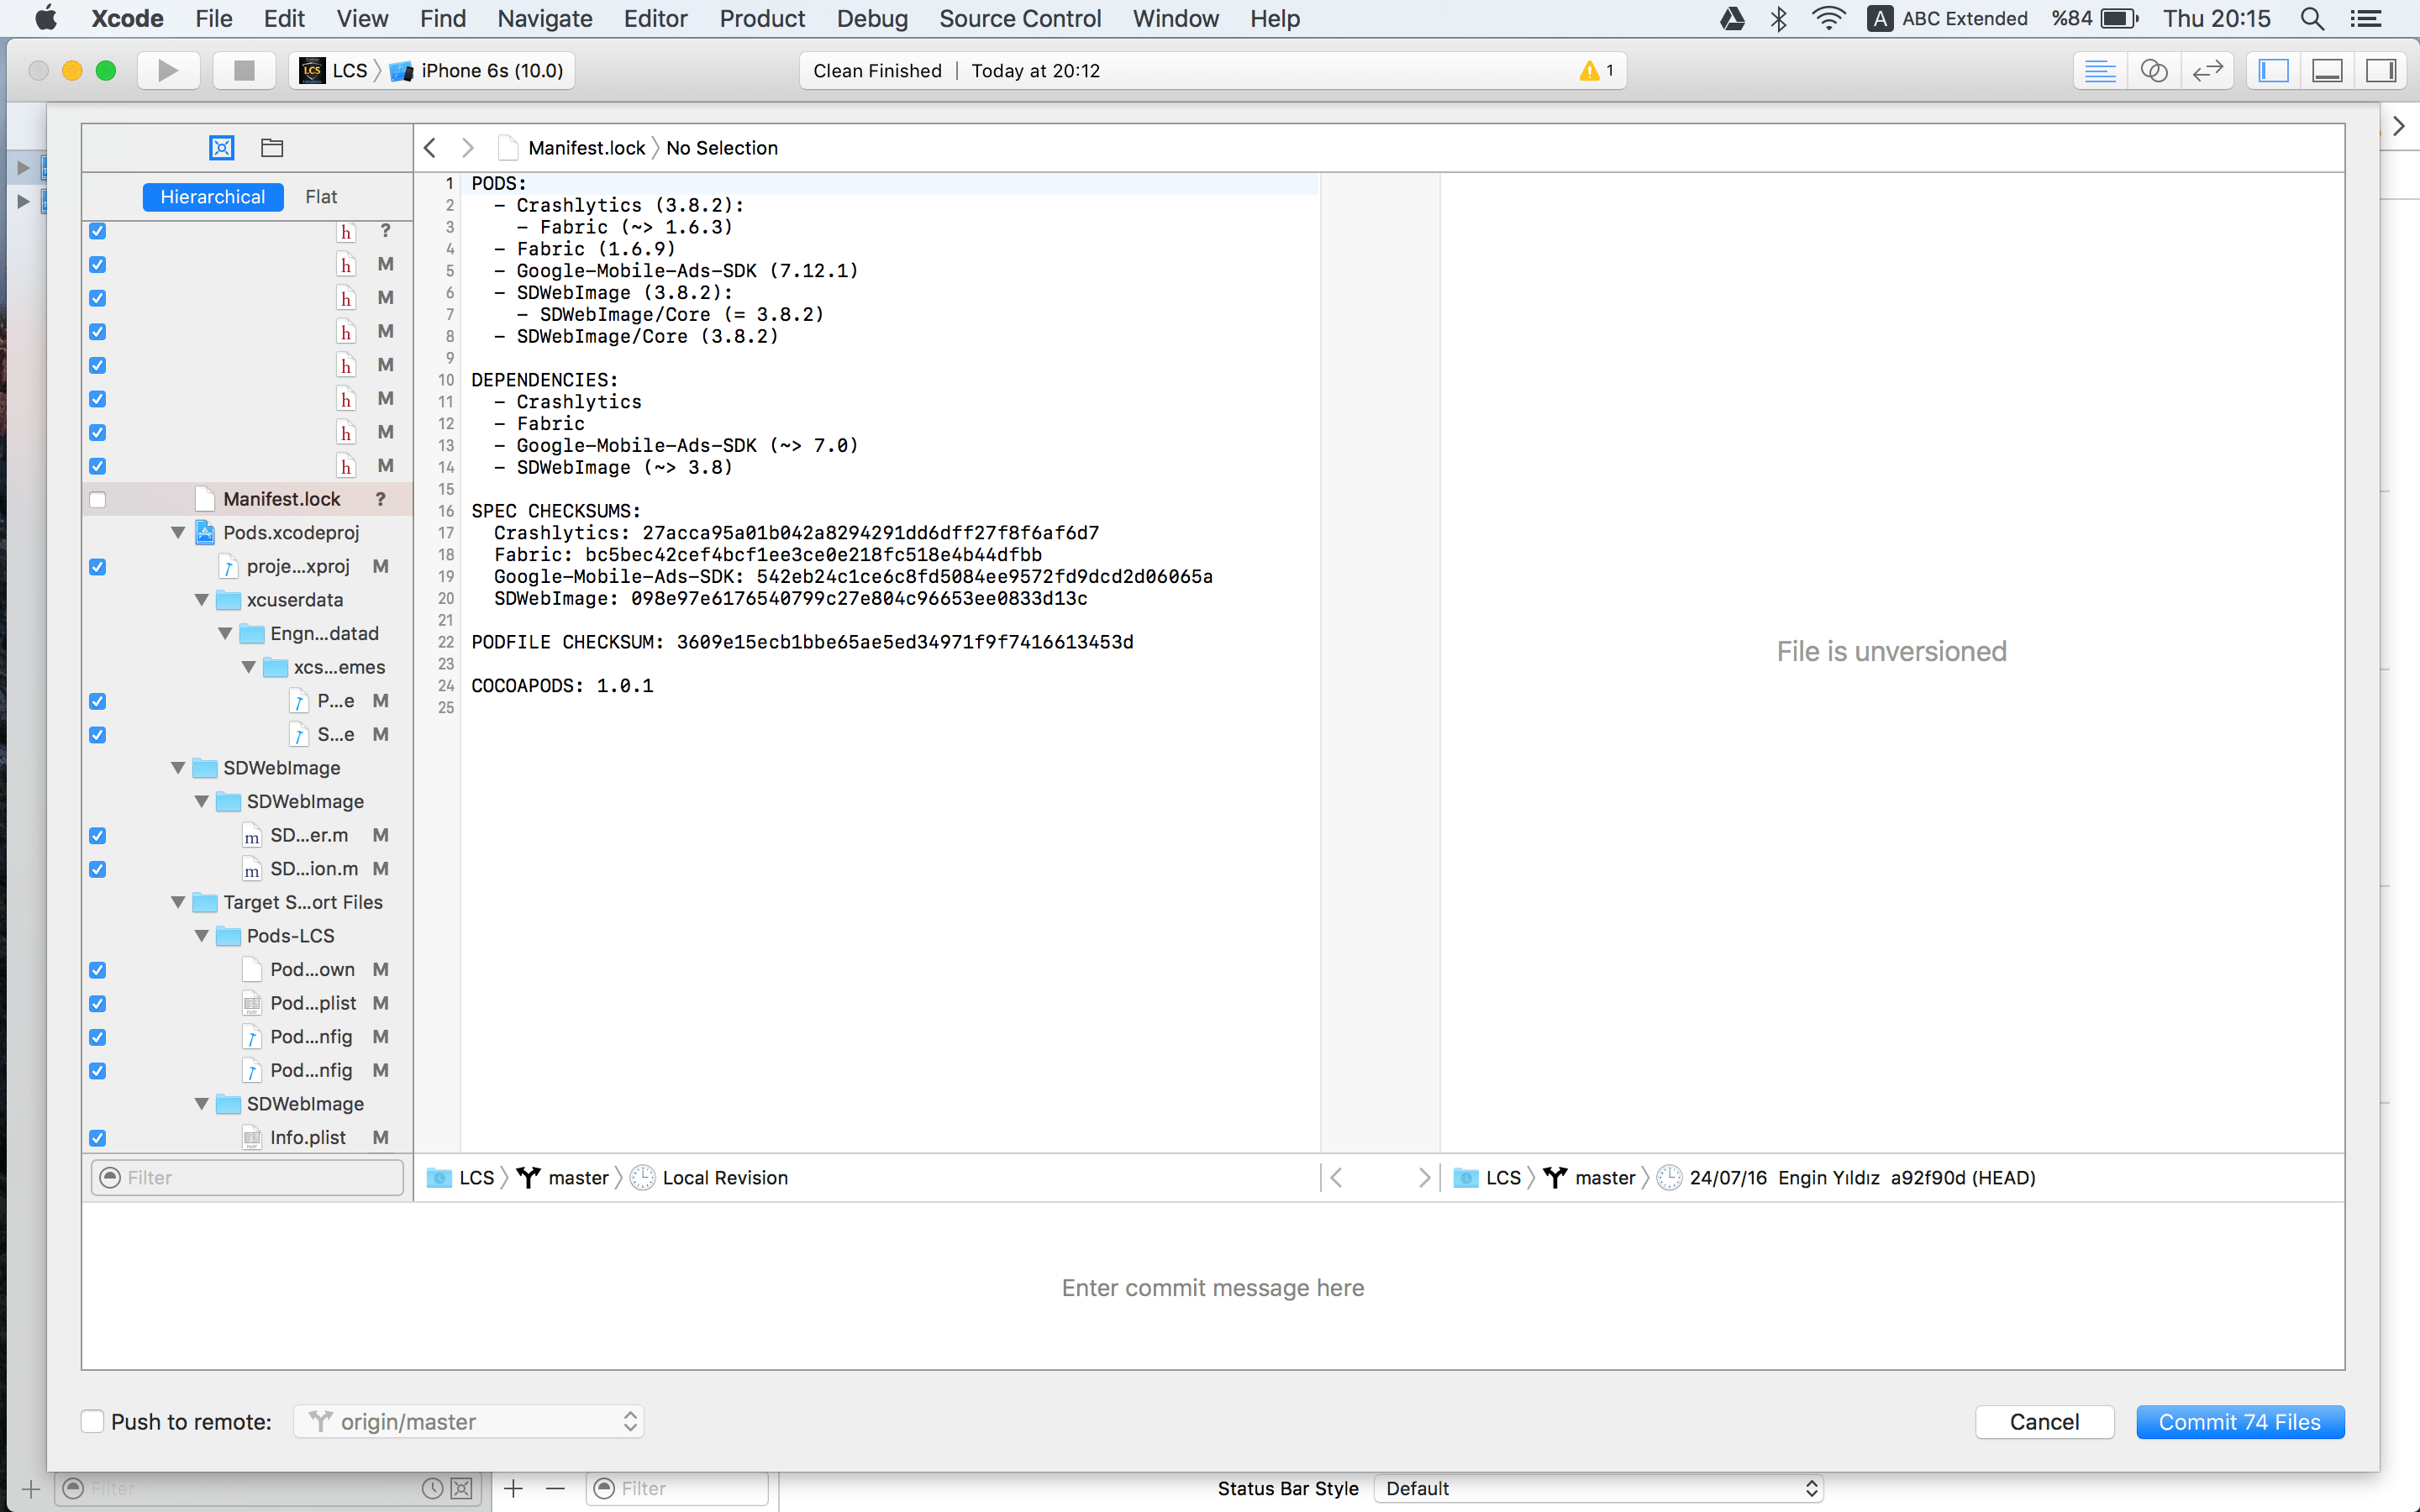Toggle the Debug area panel icon

click(x=2328, y=71)
